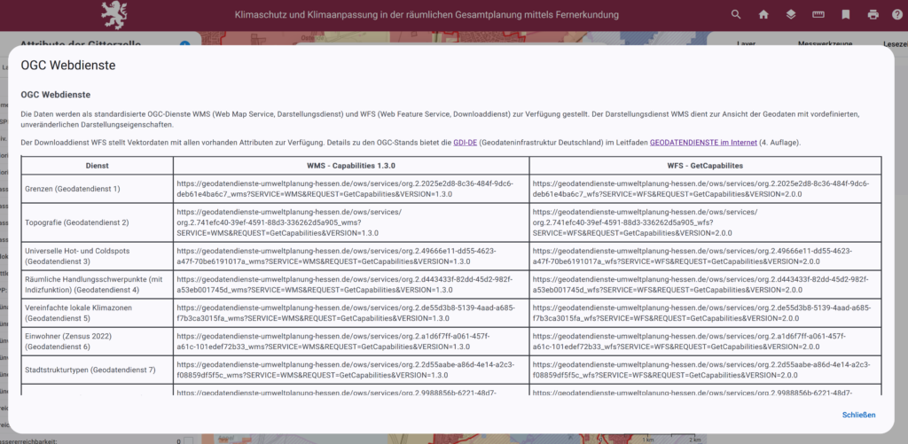Click the Grenzen WFS URL
The width and height of the screenshot is (908, 444).
click(701, 189)
